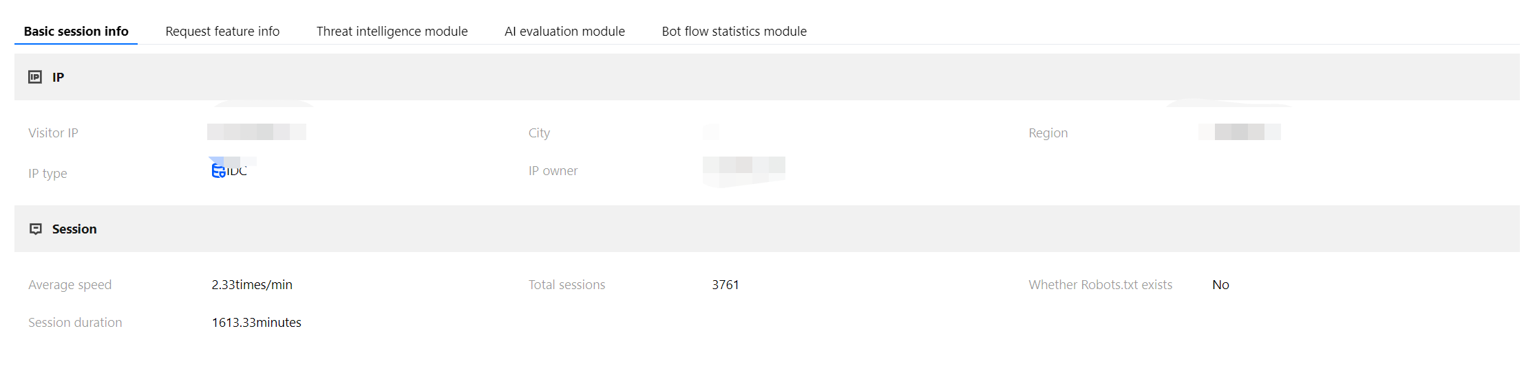Click the session duration 1613.33minutes value
This screenshot has height=377, width=1535.
coord(256,323)
